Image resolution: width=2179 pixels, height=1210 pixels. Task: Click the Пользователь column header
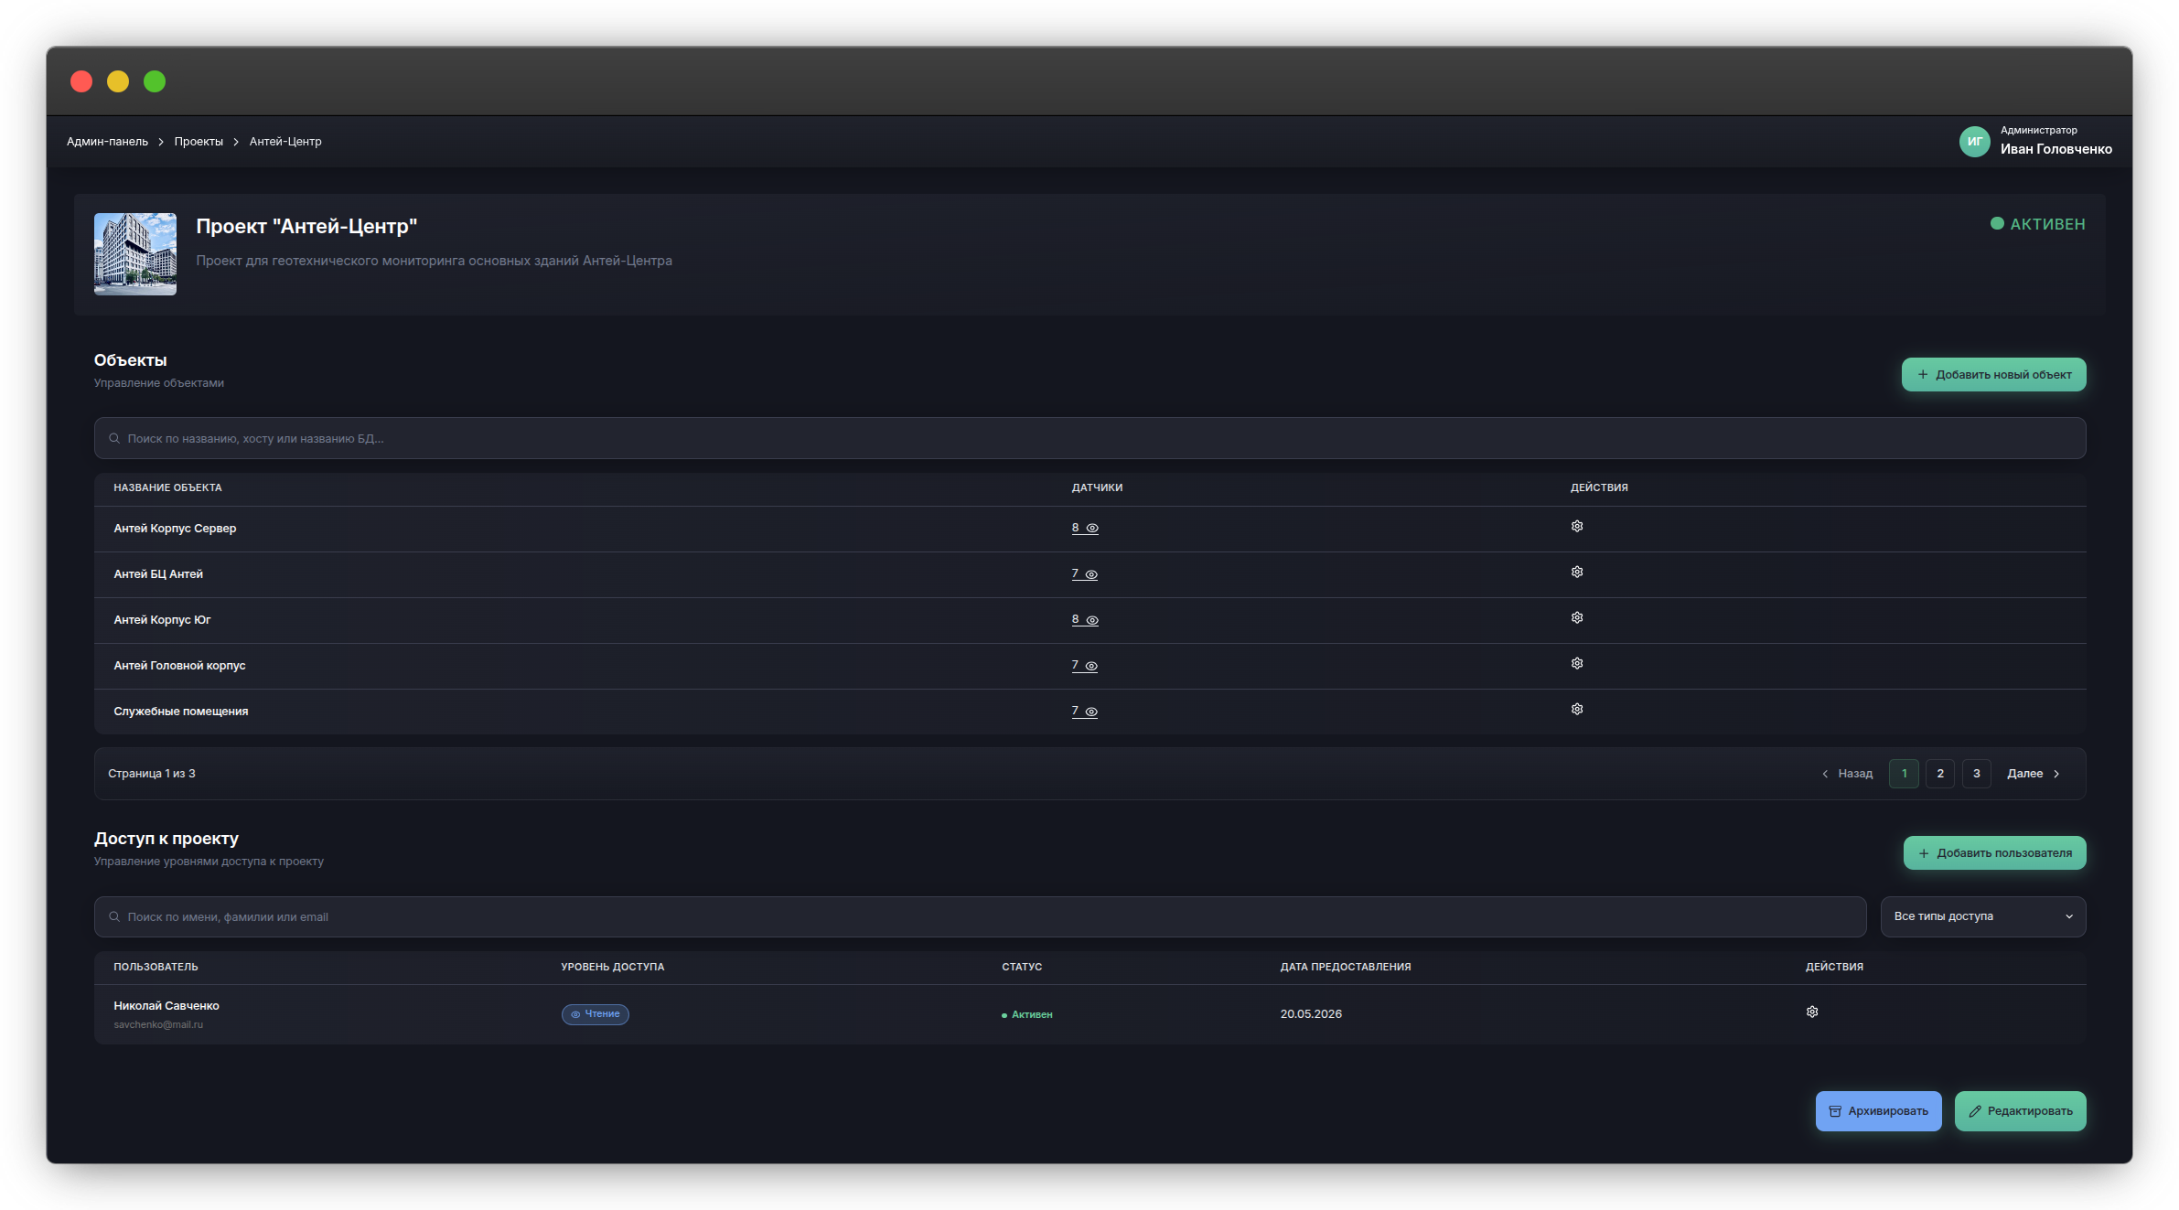pyautogui.click(x=156, y=968)
